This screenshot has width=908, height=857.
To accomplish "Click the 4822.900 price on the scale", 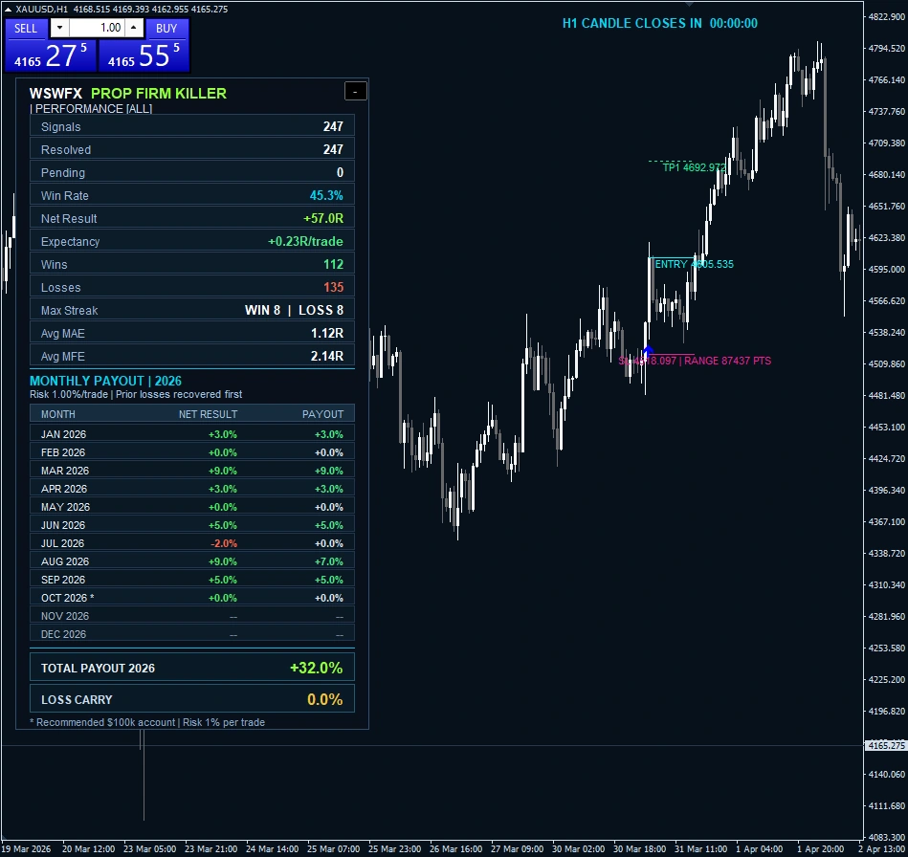I will [887, 17].
